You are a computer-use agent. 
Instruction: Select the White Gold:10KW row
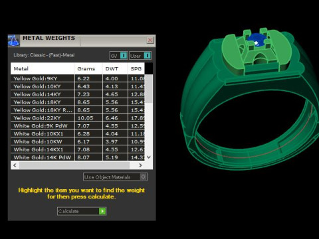coord(78,141)
